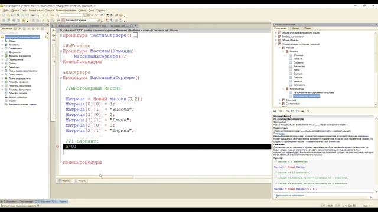Image resolution: width=378 pixels, height=212 pixels.
Task: Click the green Add icon in Configuration panel
Action: click(x=15, y=29)
